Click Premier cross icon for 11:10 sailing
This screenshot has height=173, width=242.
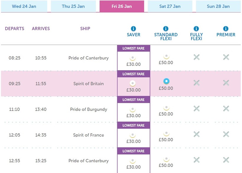coord(226,109)
